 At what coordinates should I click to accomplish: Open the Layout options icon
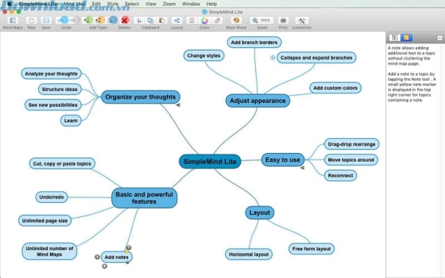177,20
